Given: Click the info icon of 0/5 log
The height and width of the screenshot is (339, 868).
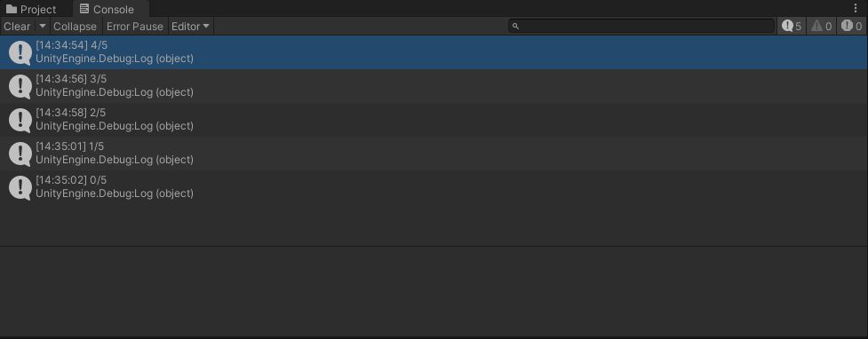Looking at the screenshot, I should click(20, 187).
